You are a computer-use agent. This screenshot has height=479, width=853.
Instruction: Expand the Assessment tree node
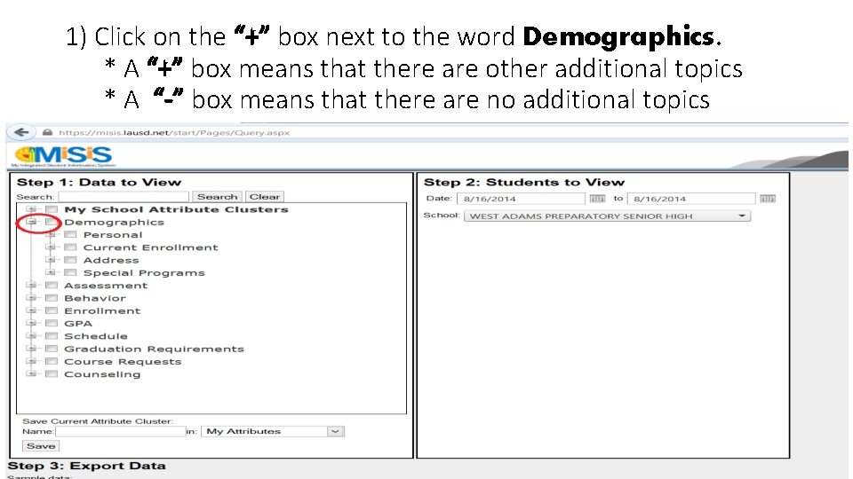32,285
